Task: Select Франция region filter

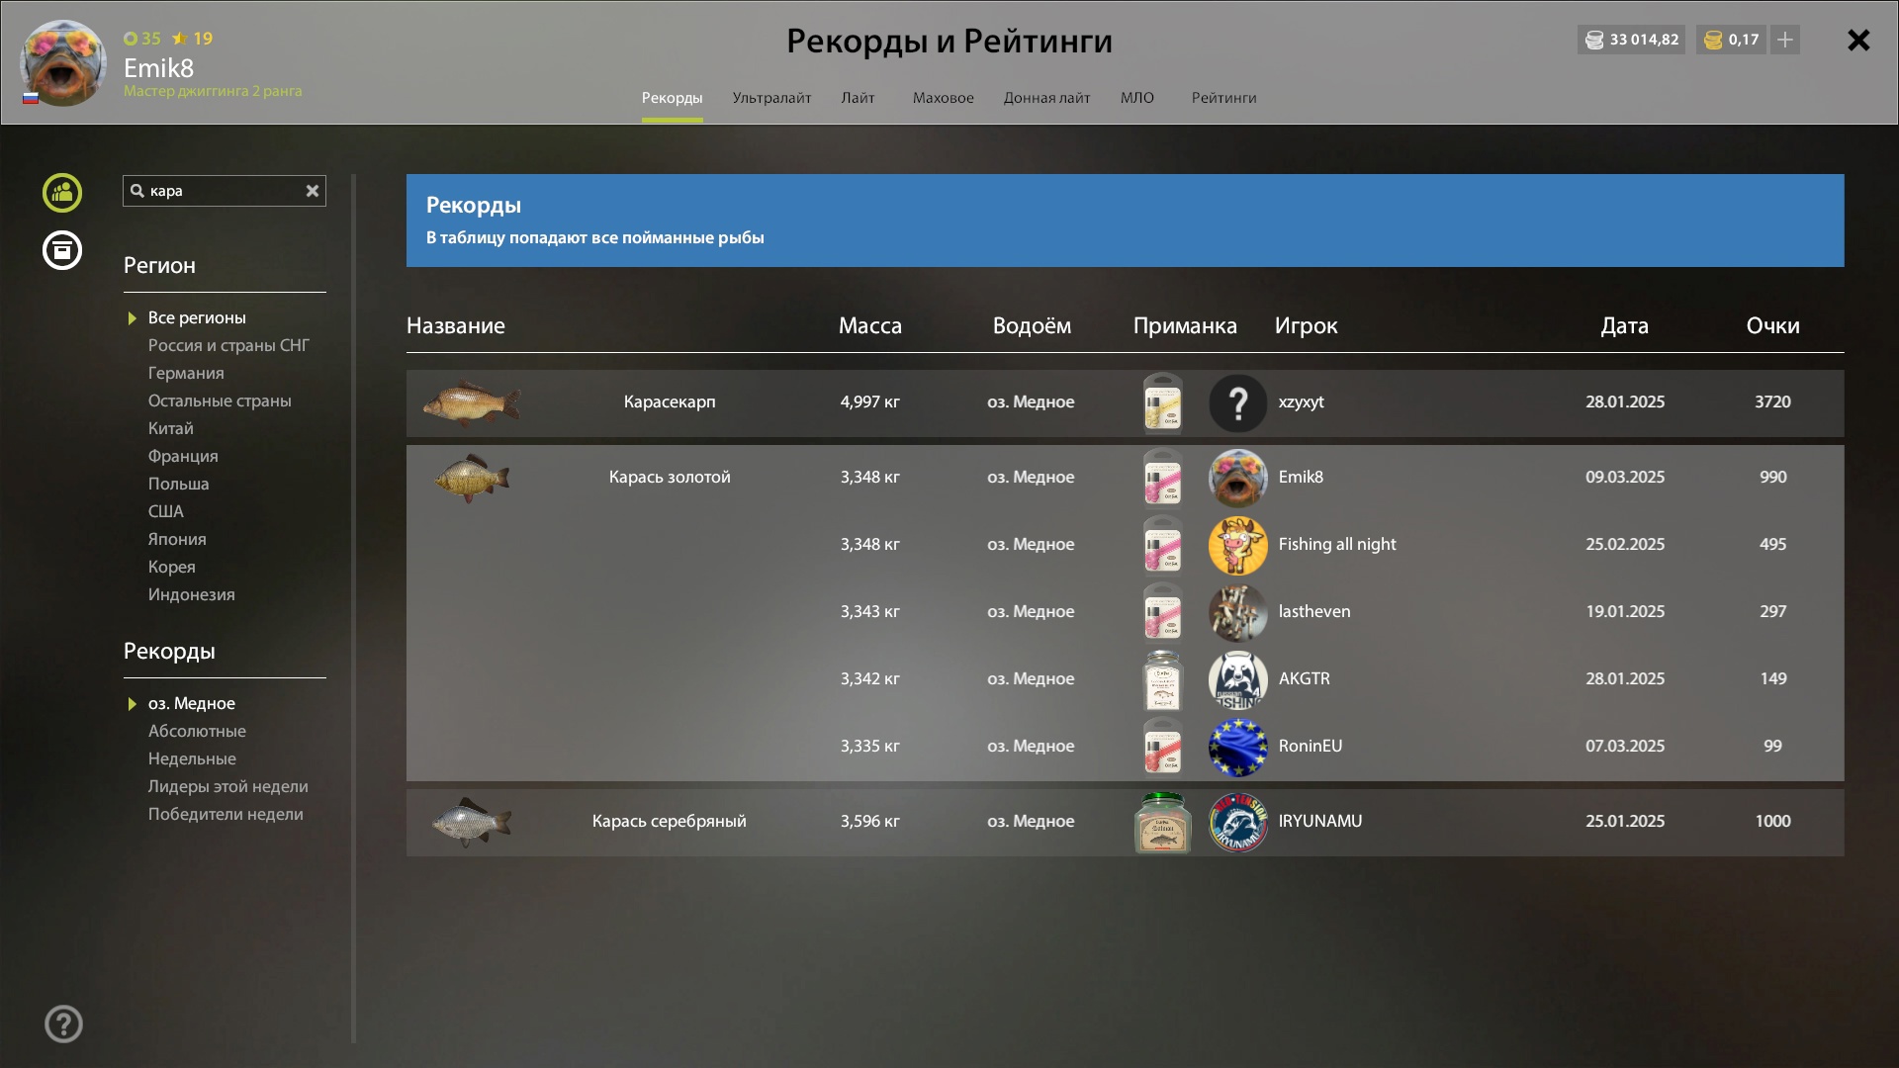Action: coord(183,456)
